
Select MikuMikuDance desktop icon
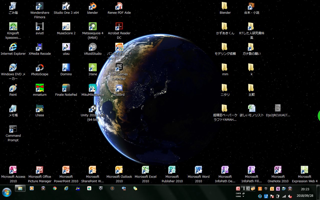(x=93, y=90)
